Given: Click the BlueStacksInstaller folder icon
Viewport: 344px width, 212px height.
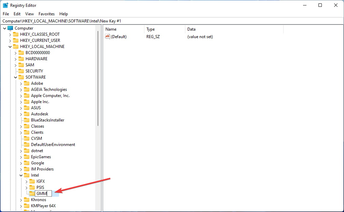Looking at the screenshot, I should [x=26, y=120].
